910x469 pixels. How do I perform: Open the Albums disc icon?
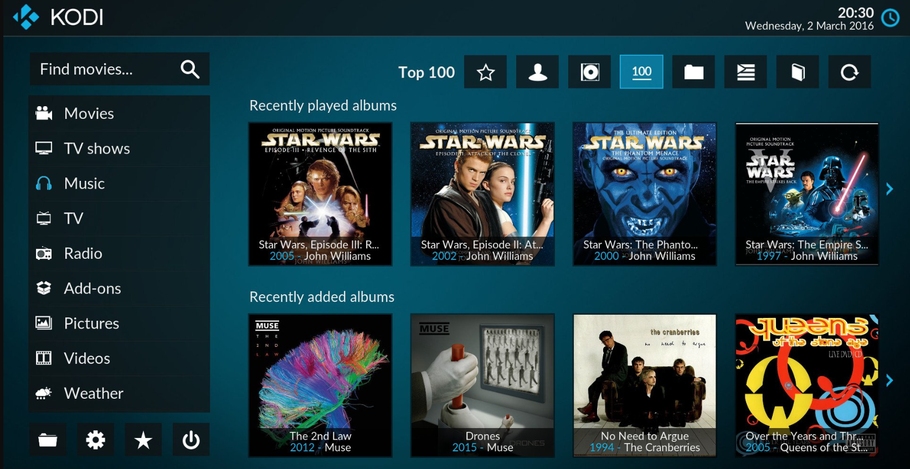tap(589, 72)
